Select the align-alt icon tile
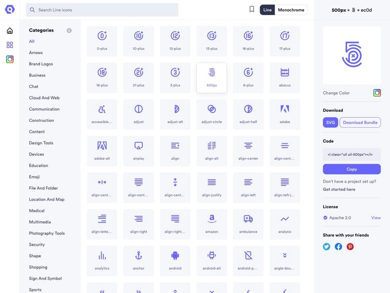Screen dimensions: 390x293 (x=212, y=151)
